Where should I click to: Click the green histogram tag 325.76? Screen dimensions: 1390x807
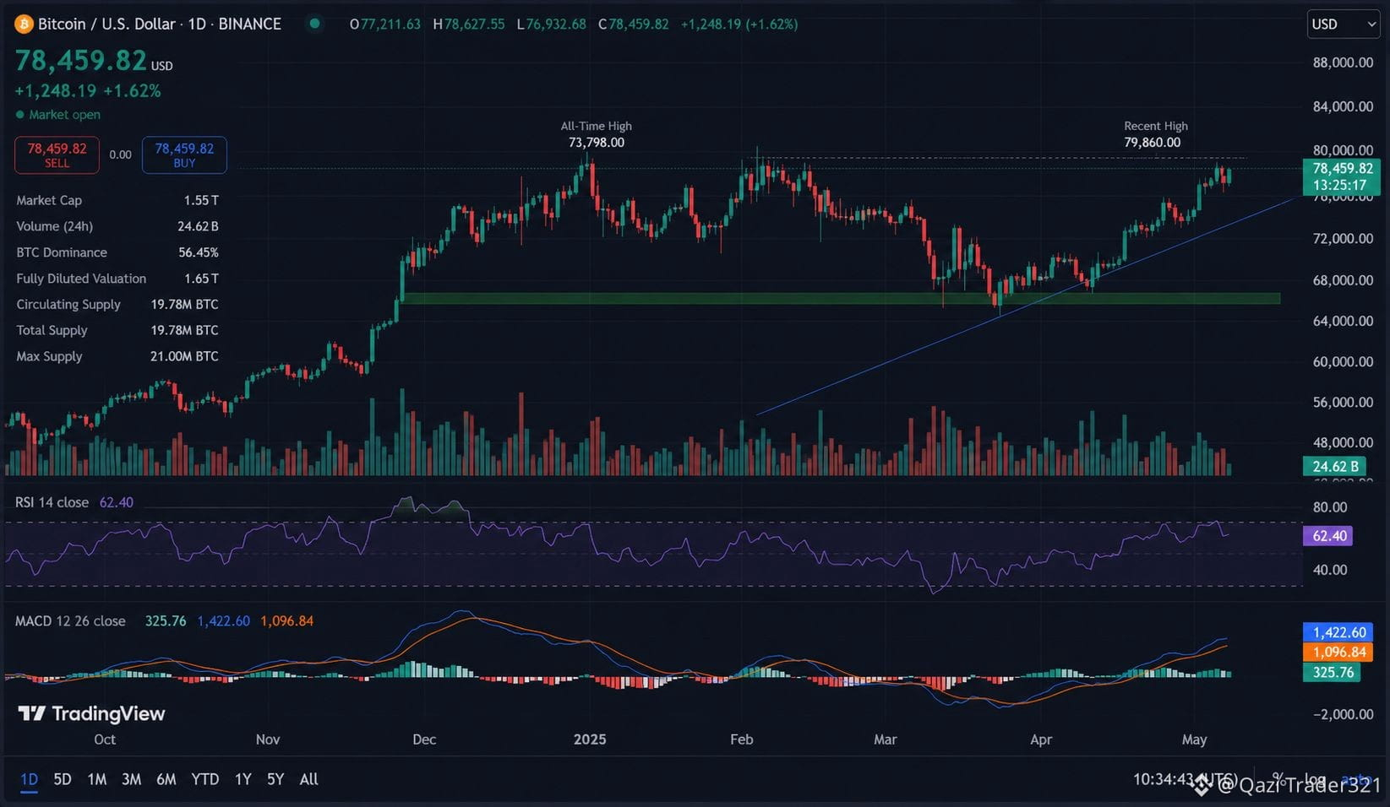click(1332, 673)
